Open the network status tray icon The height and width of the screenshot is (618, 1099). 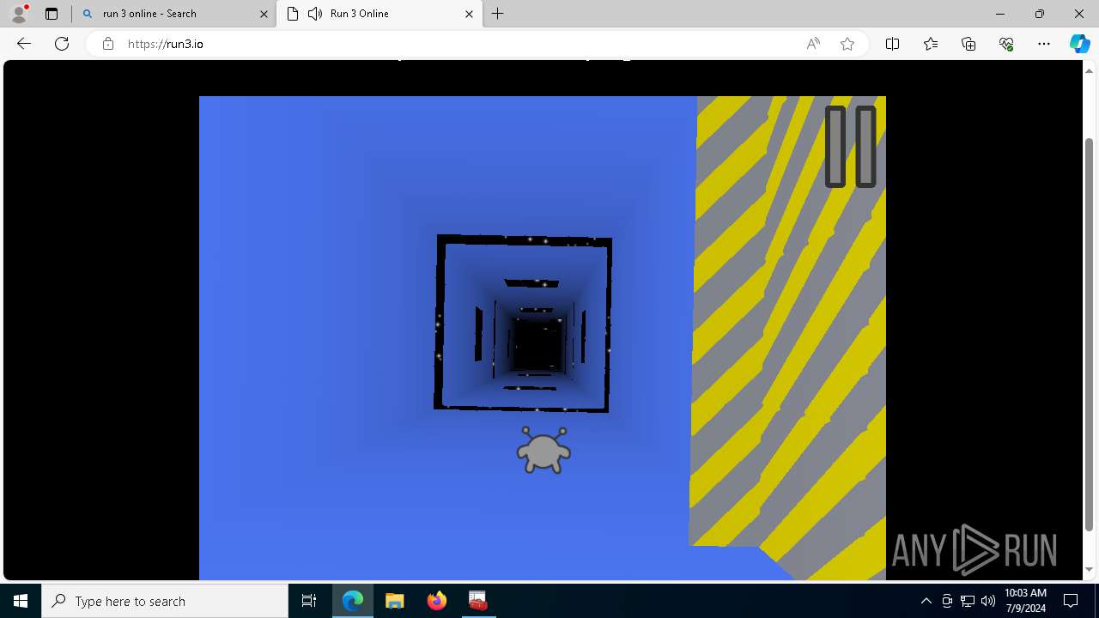click(x=968, y=601)
